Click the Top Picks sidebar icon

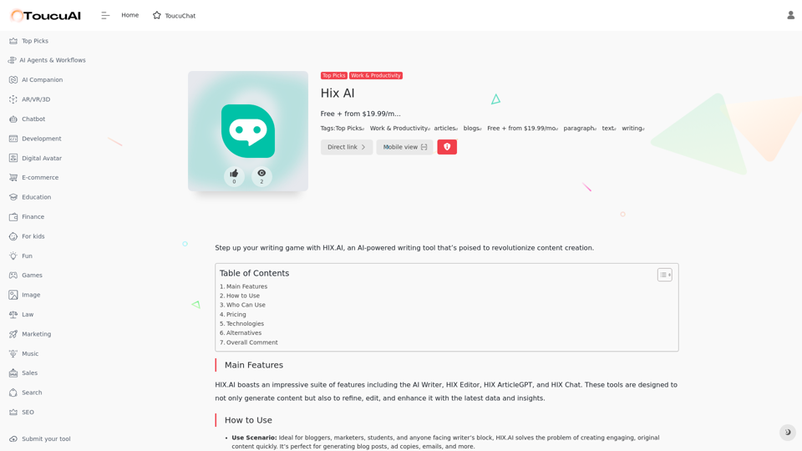point(13,41)
